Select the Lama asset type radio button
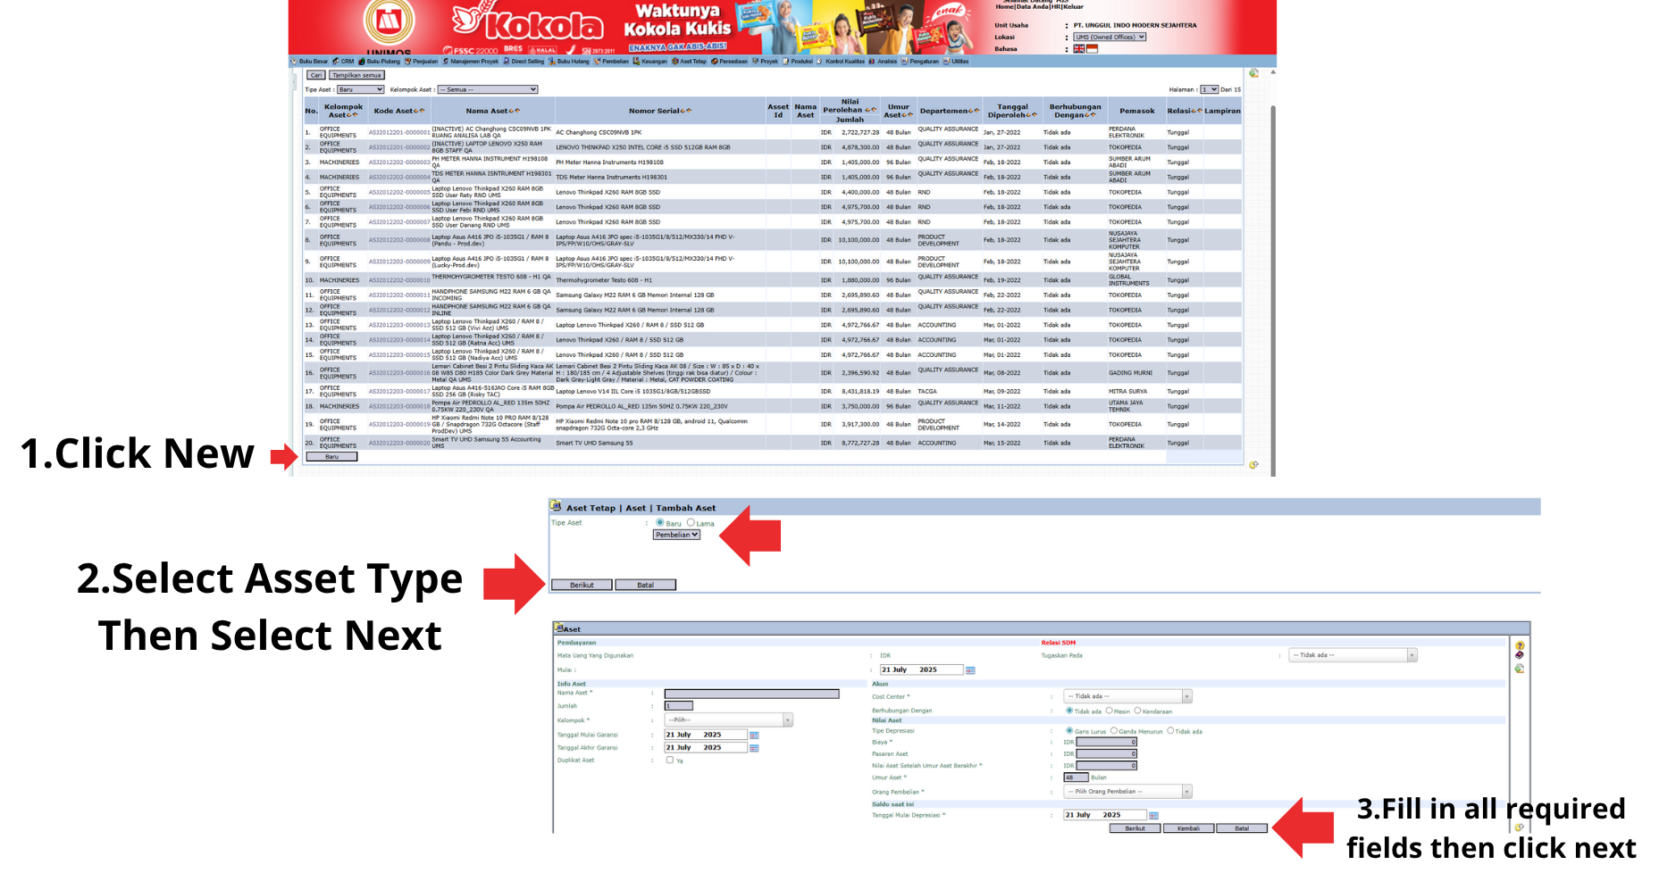Image resolution: width=1659 pixels, height=873 pixels. tap(691, 523)
